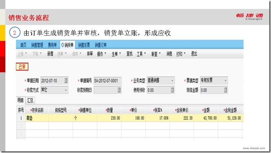Viewport: 271px width, 153px height.
Task: Click the calendar icon in 收款到期日 field
Action: click(119, 90)
